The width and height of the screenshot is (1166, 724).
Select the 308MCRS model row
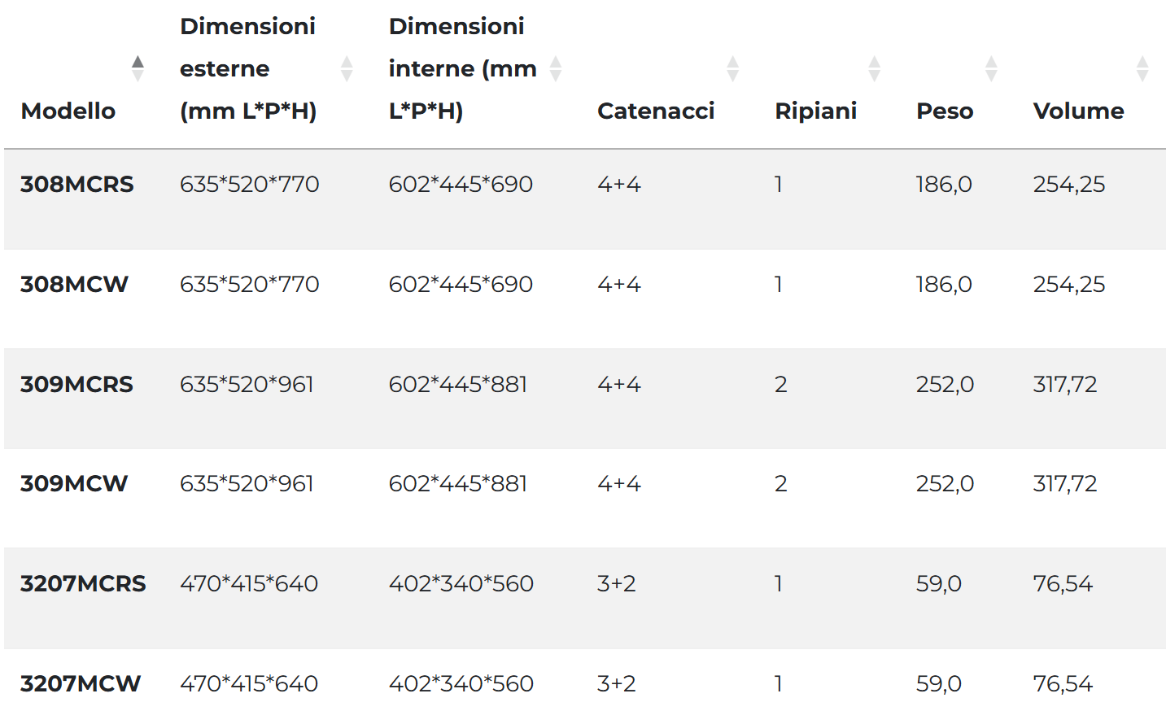585,199
